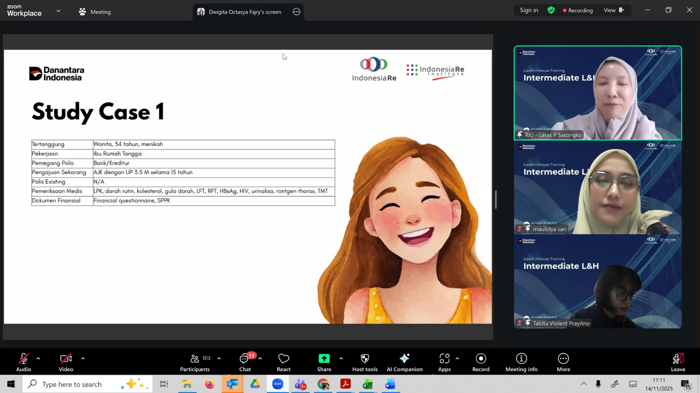Expand audio settings arrow next to Audio

[x=38, y=359]
